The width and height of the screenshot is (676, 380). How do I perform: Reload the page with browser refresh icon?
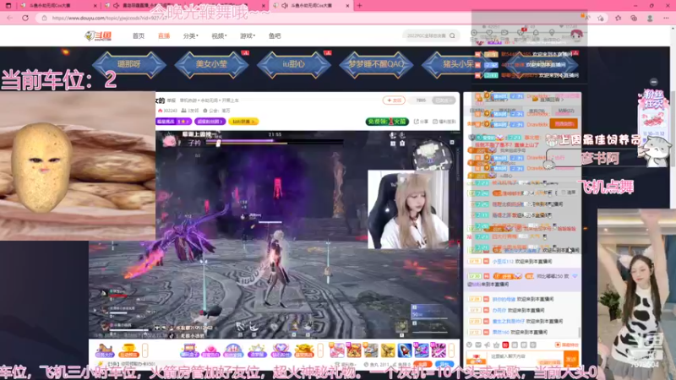point(25,18)
